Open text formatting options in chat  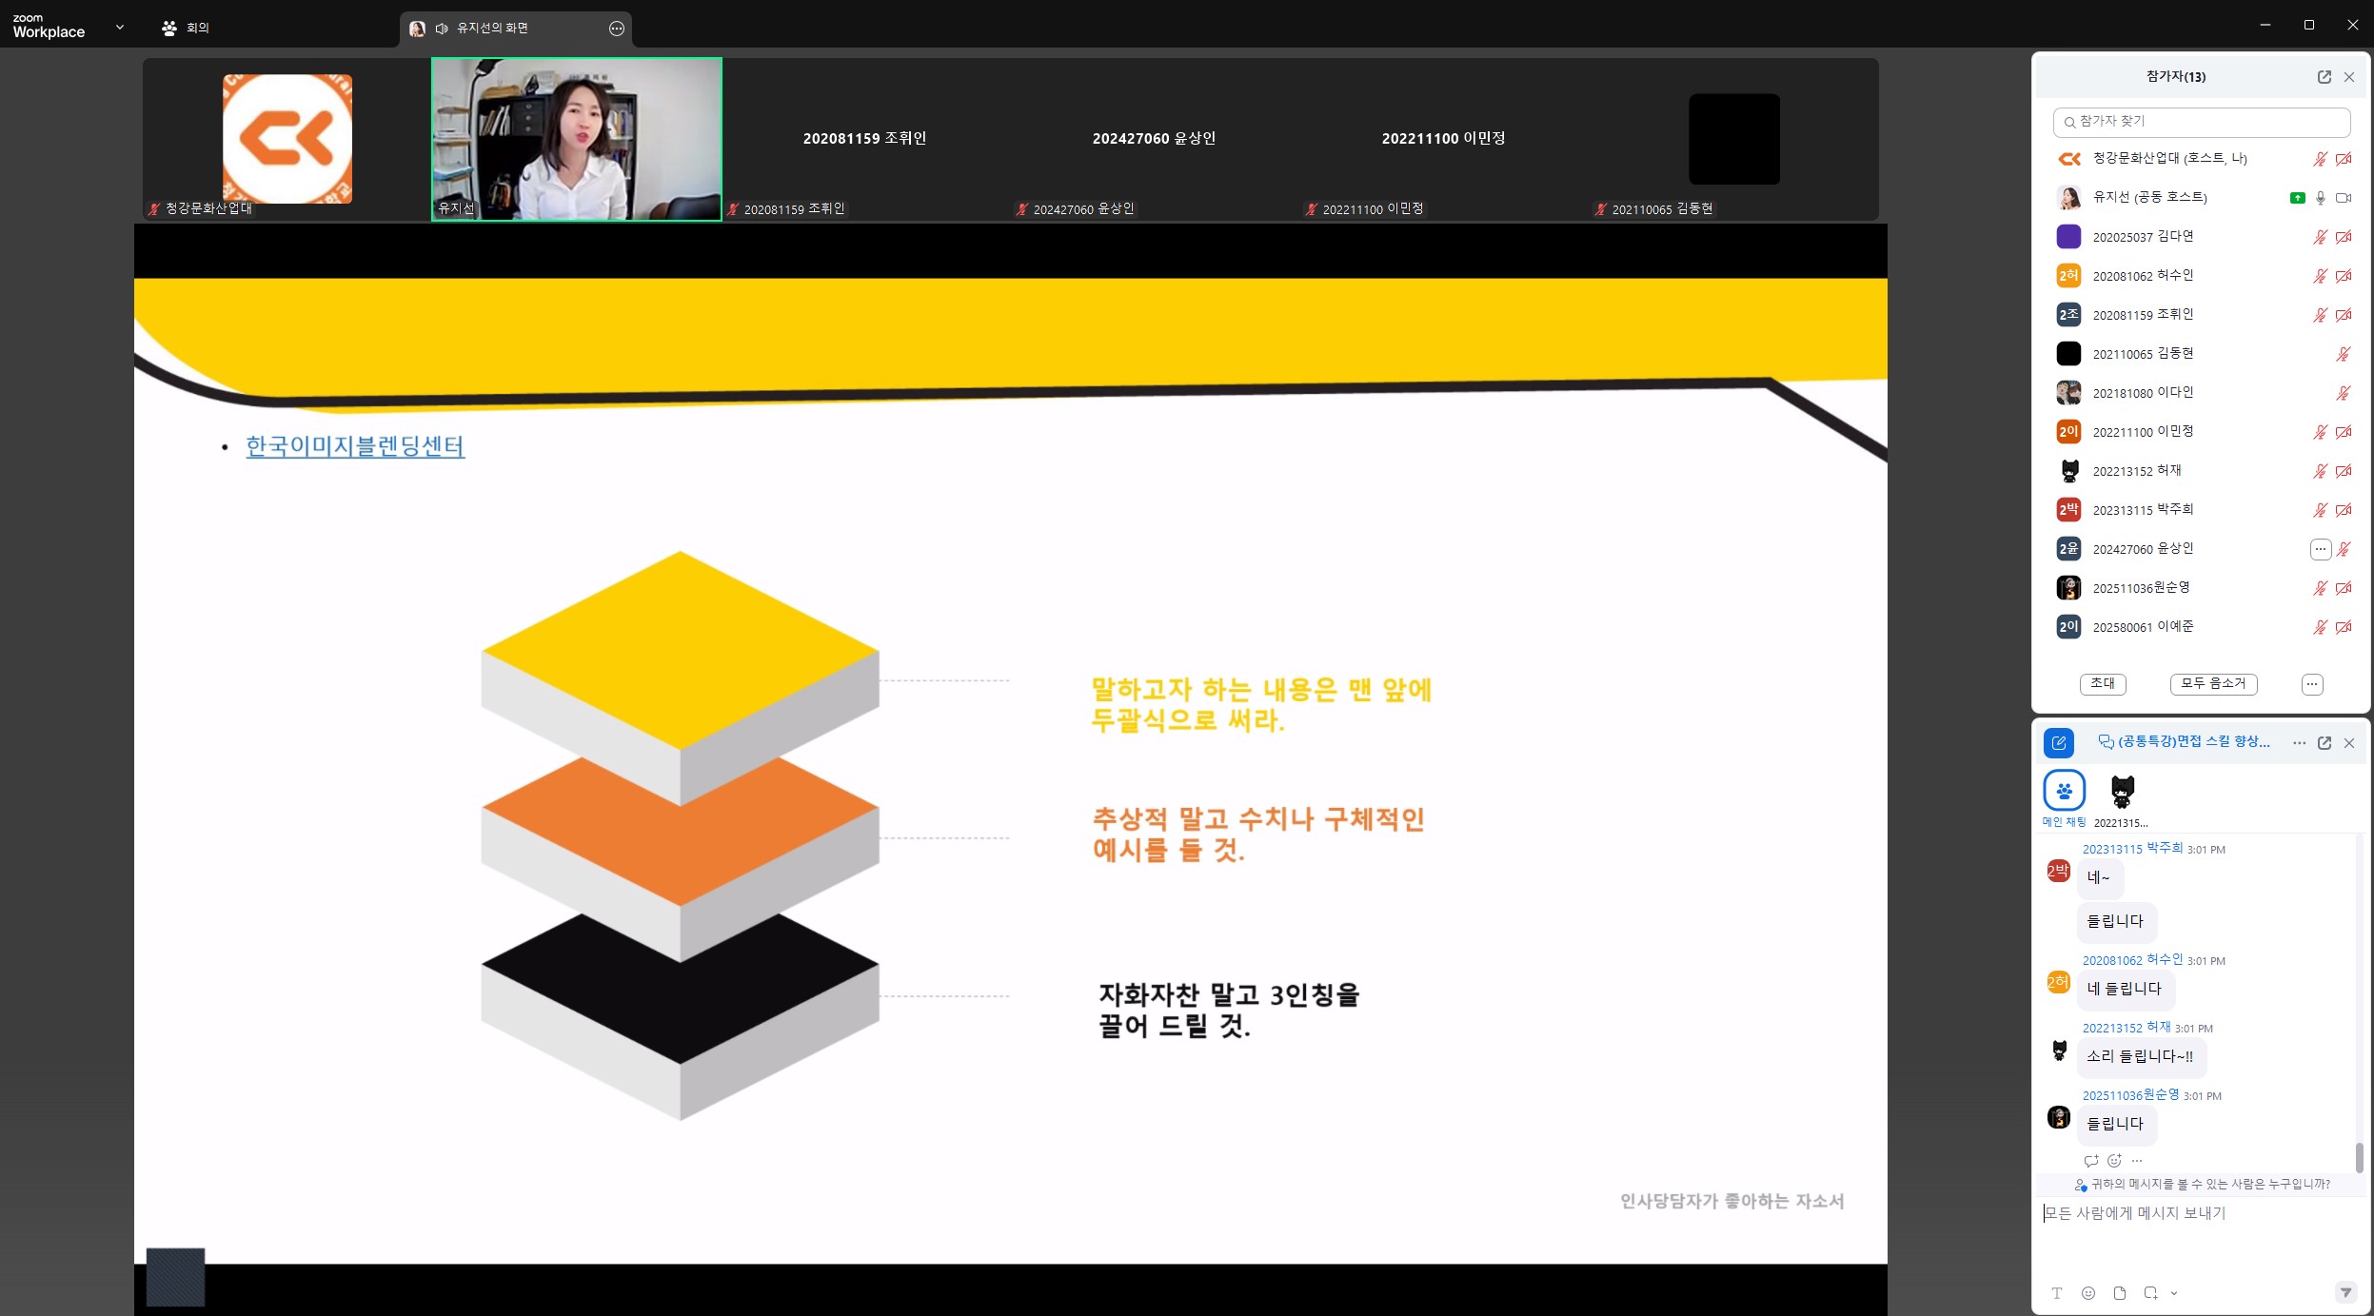pos(2057,1293)
